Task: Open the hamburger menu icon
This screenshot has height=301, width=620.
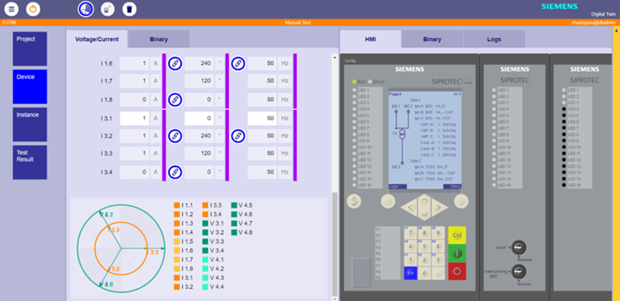Action: click(12, 9)
